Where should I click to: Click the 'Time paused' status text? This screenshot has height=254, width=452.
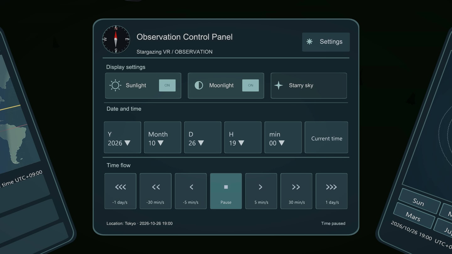click(333, 224)
